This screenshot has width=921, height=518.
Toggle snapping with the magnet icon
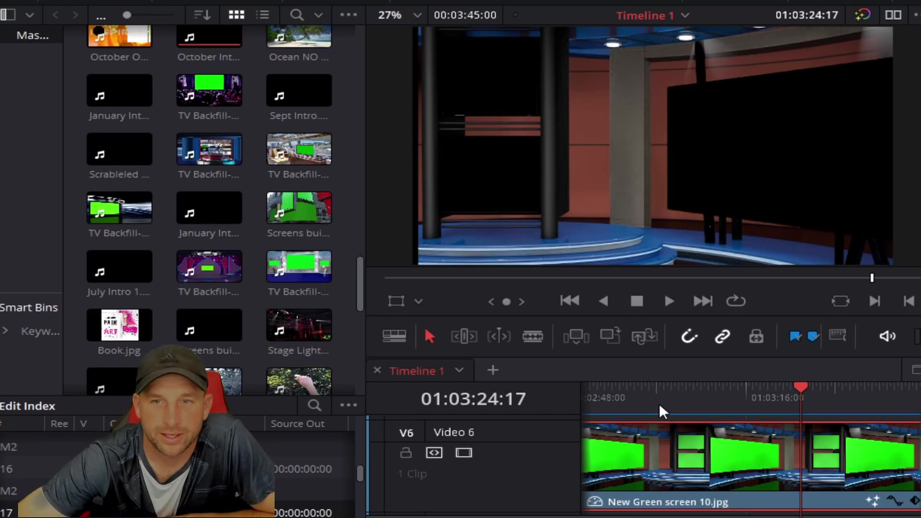point(689,336)
